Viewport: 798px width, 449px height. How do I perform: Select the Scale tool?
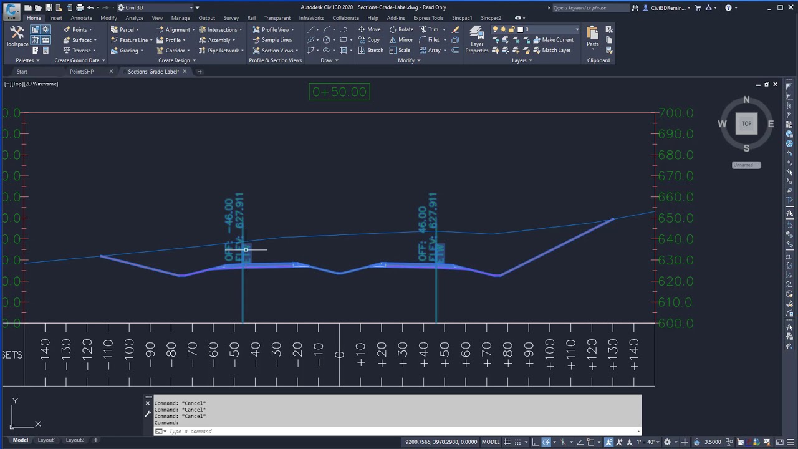(400, 51)
